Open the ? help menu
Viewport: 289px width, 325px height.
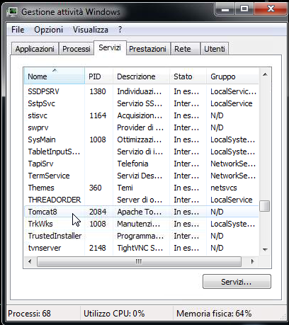point(120,30)
